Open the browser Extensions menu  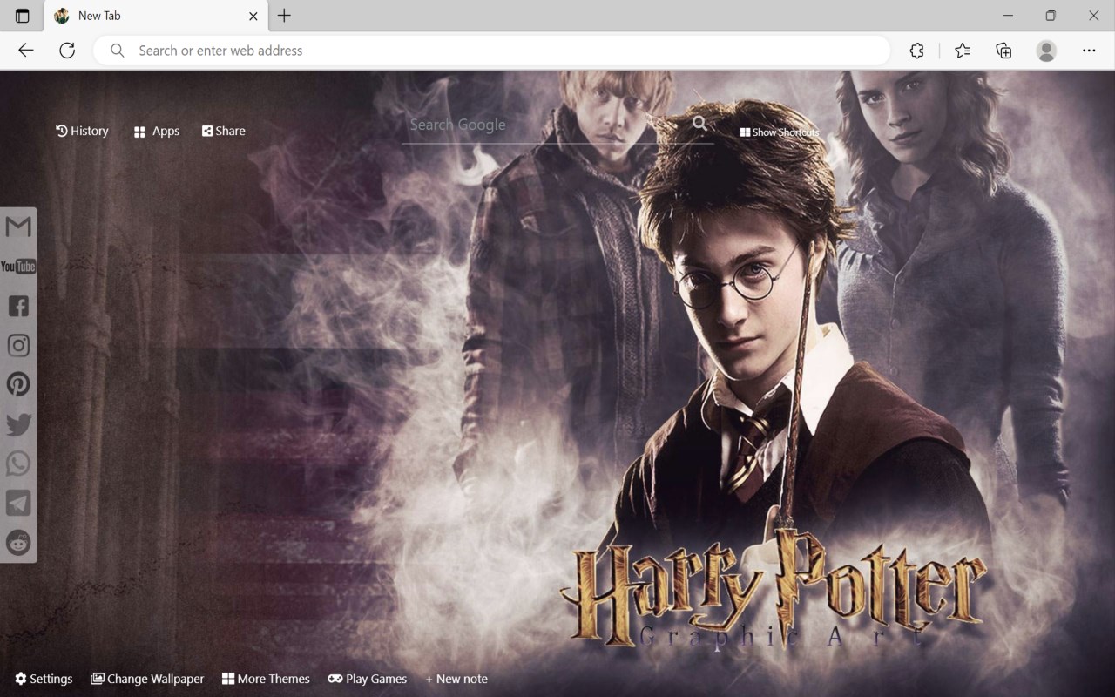click(916, 51)
